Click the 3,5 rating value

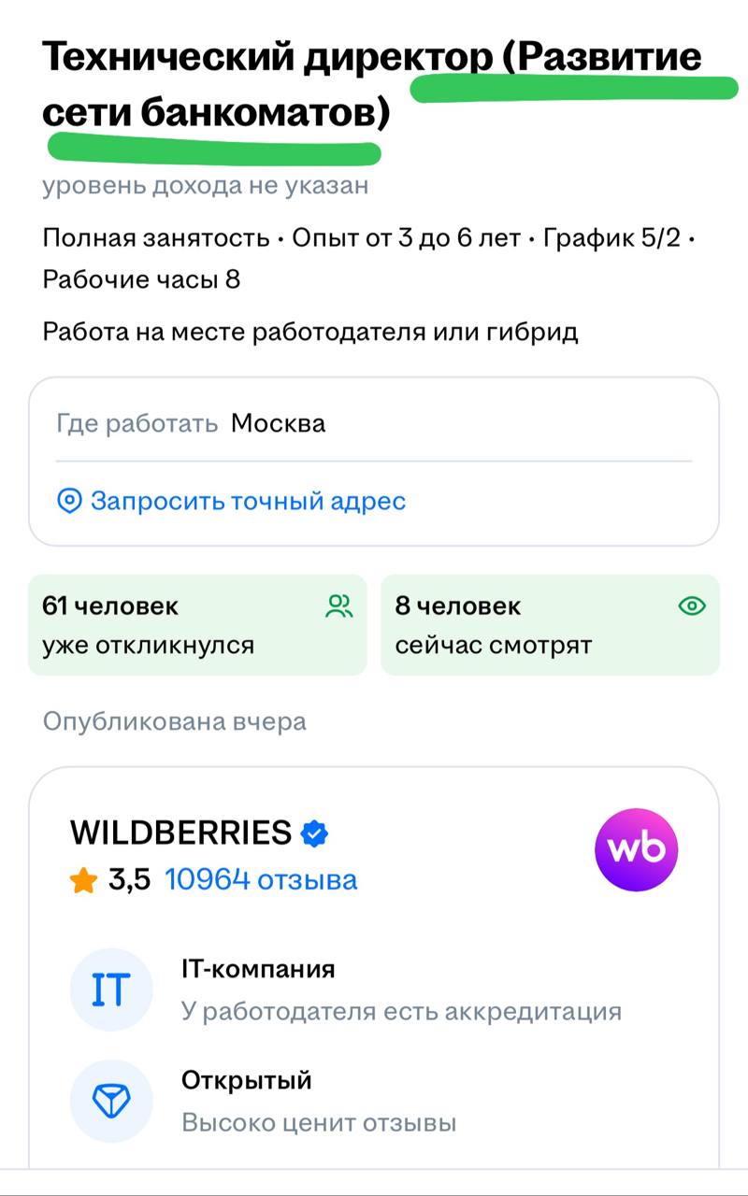point(130,880)
